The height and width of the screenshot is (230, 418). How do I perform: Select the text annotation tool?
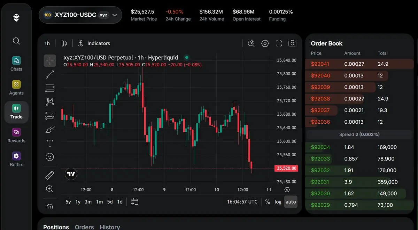click(50, 143)
